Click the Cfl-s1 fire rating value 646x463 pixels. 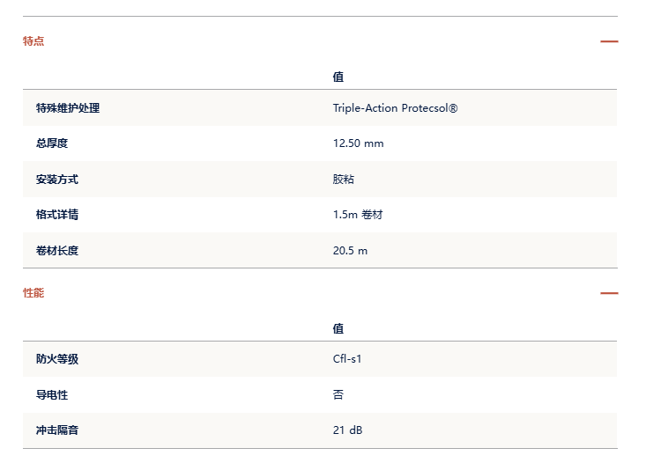347,359
